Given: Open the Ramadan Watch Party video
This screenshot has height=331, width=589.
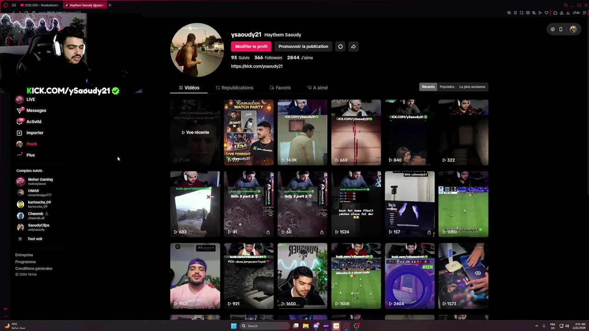Looking at the screenshot, I should 248,132.
